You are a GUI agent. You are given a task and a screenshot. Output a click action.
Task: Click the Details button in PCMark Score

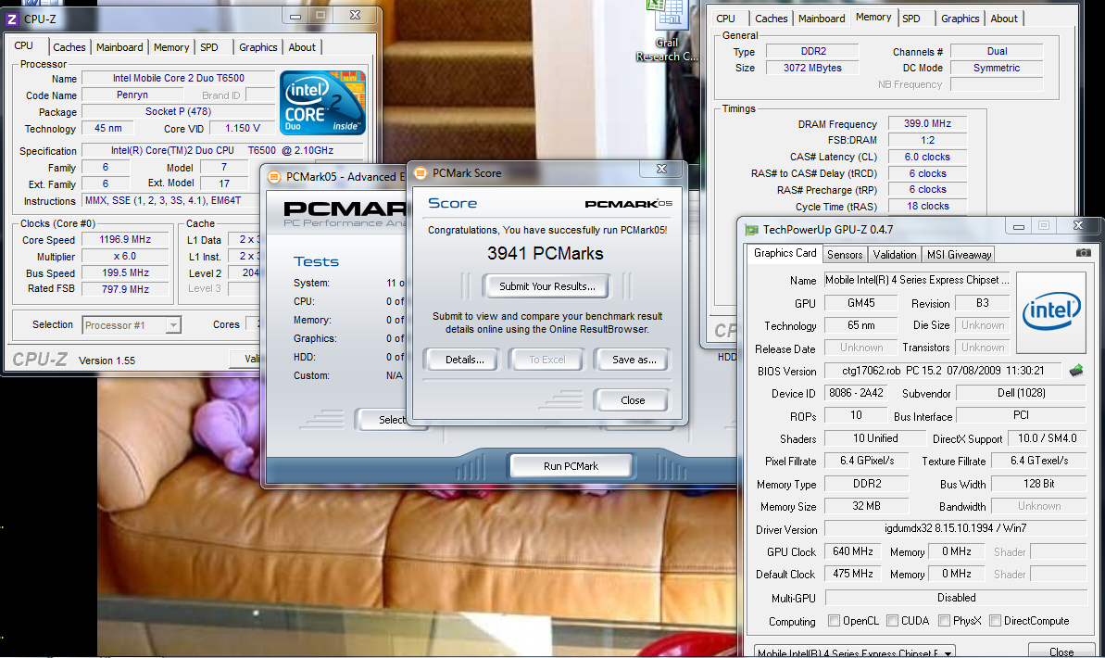(x=464, y=360)
